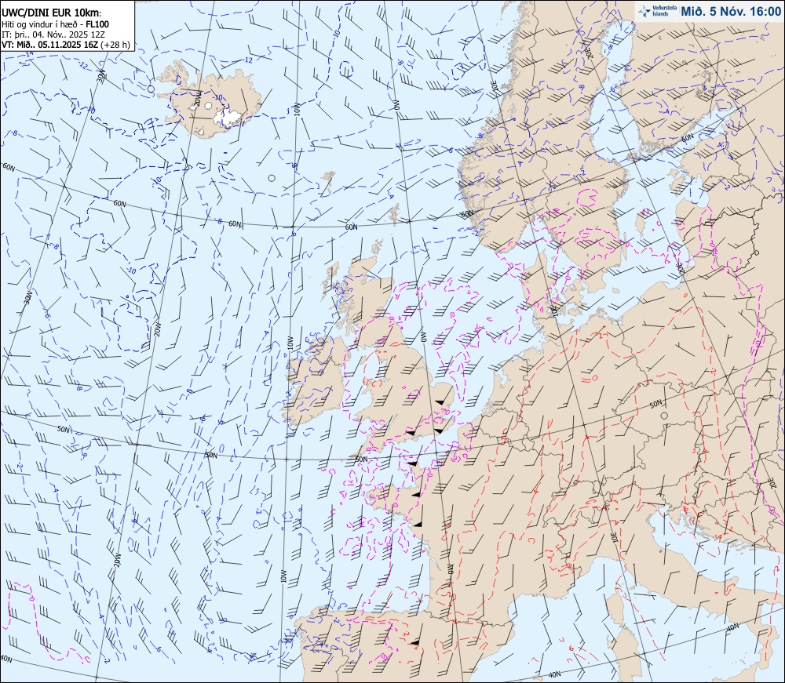Click the 'IT: þri.. 04. Nóv.. 2025 12Z' line
The image size is (785, 683).
coord(55,34)
